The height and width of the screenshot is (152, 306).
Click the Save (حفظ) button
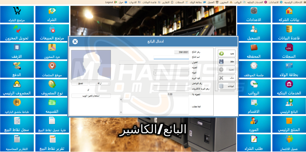pos(227,62)
